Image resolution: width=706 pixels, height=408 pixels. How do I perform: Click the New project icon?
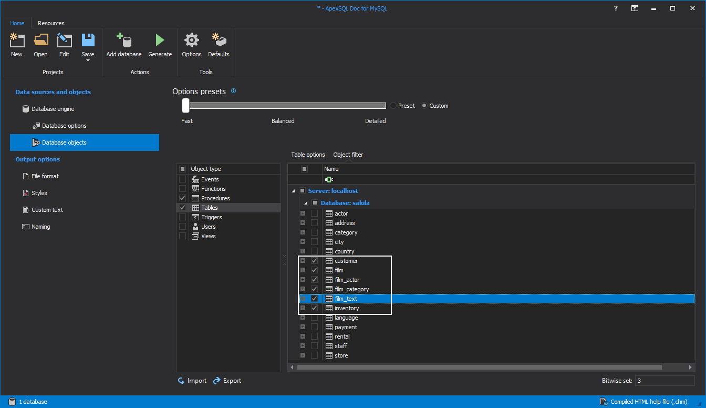point(17,40)
